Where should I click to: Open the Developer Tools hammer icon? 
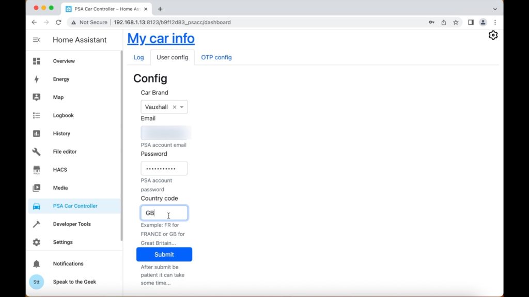[x=37, y=224]
